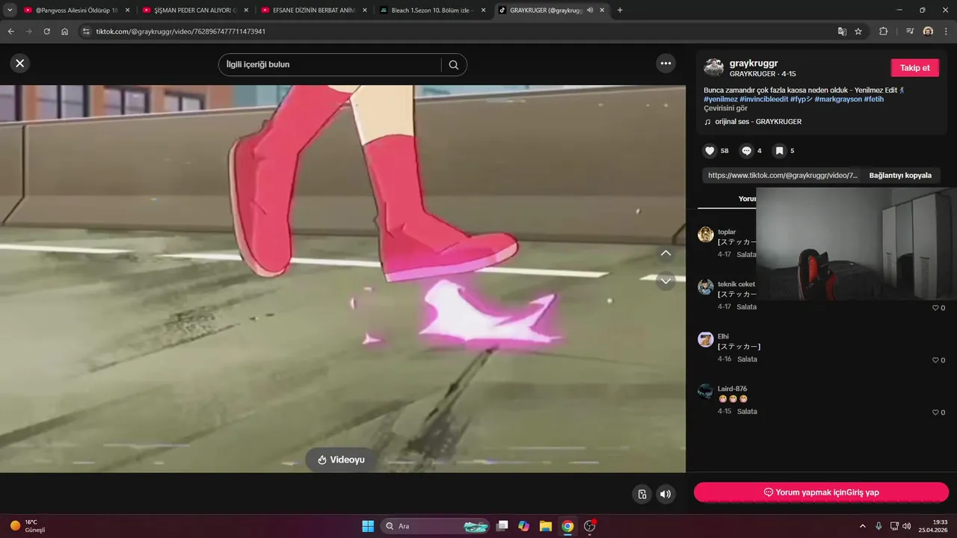Reply 'Salata' on toplar's comment

pos(746,255)
